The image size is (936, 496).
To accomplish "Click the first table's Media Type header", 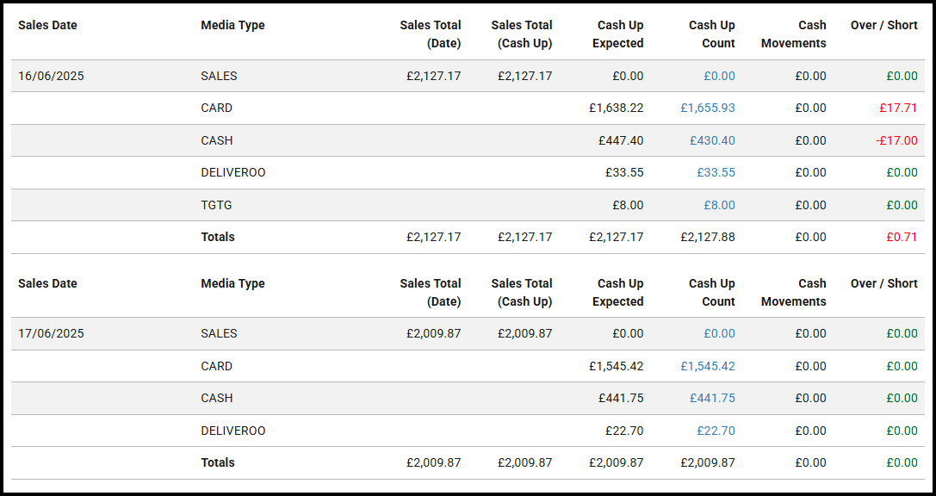I will pos(232,25).
